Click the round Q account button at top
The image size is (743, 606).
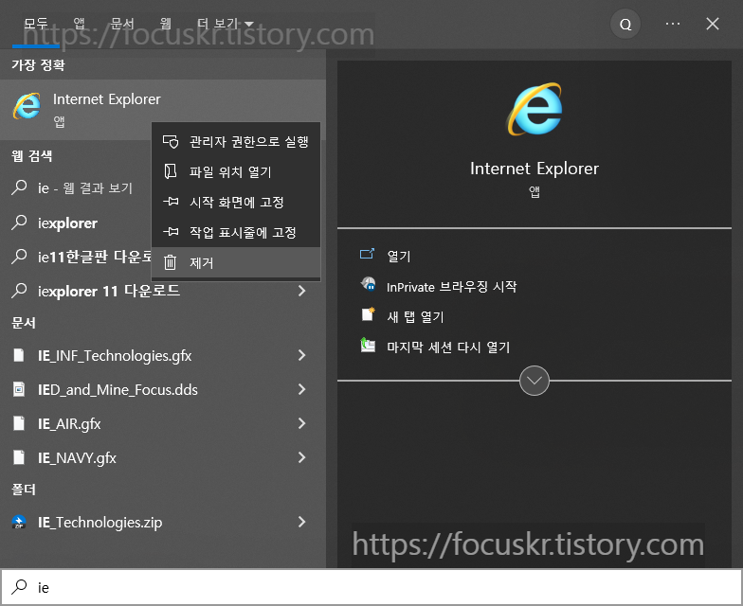tap(625, 25)
